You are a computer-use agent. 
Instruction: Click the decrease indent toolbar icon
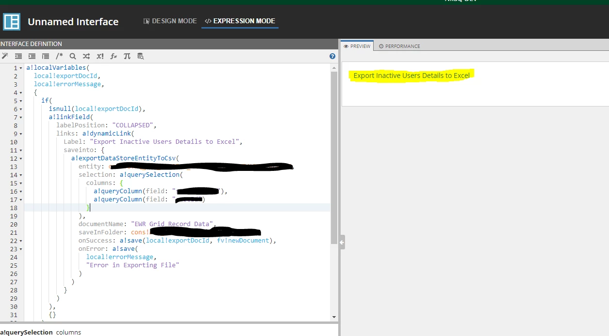pyautogui.click(x=18, y=56)
